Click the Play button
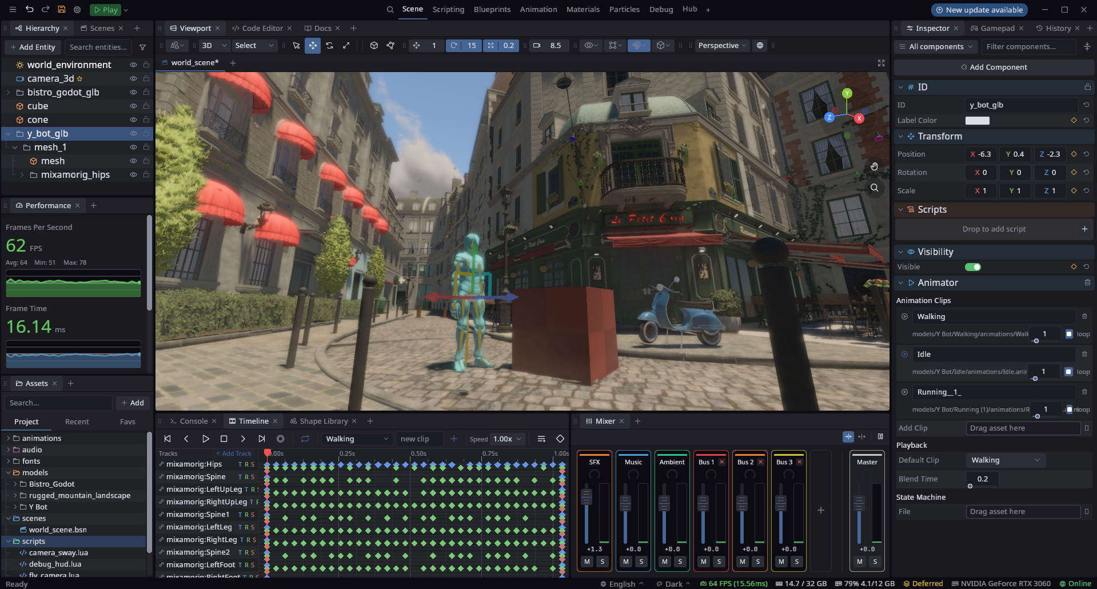Screen dimensions: 1097x589 [x=106, y=10]
